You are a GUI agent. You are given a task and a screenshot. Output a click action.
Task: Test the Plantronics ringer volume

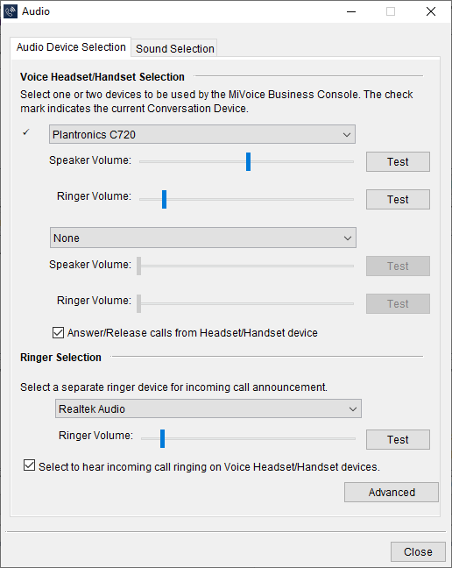(x=398, y=199)
